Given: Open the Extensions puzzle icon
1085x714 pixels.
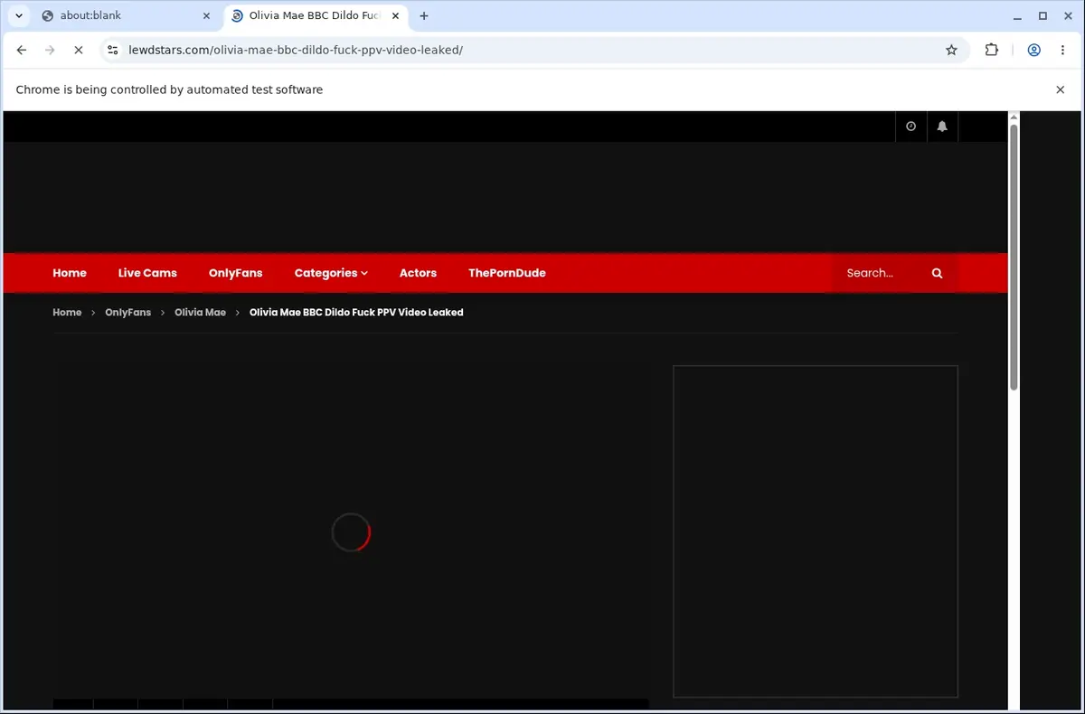Looking at the screenshot, I should point(992,51).
